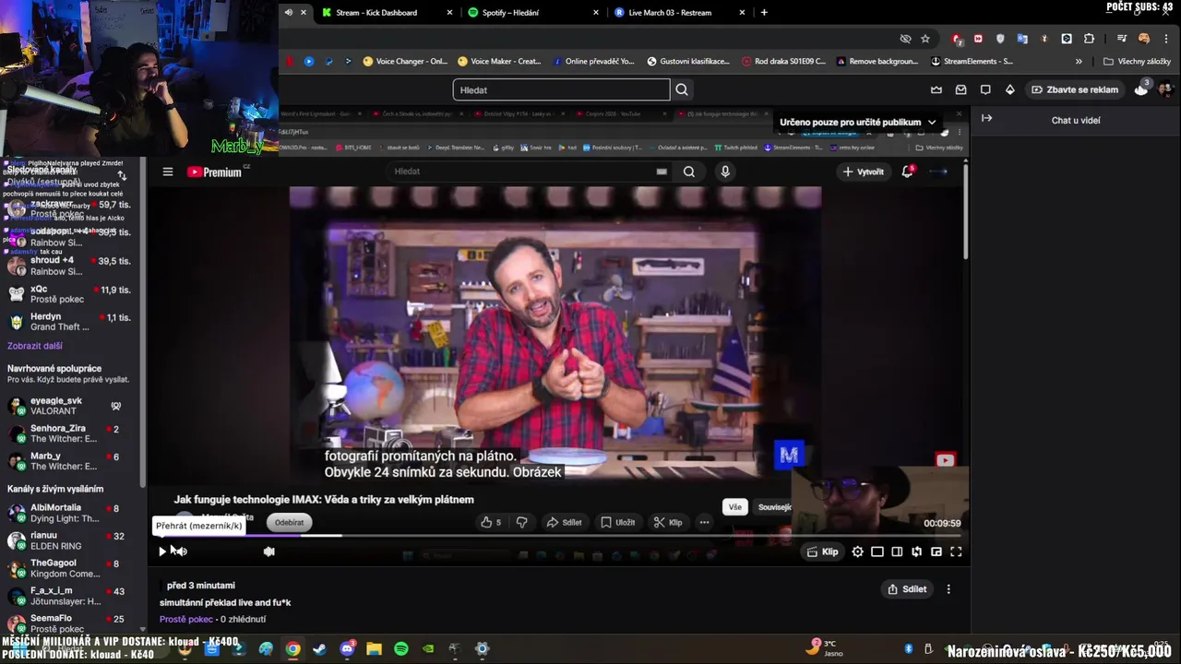Like the video with the thumbs up
Image resolution: width=1181 pixels, height=664 pixels.
[x=491, y=522]
